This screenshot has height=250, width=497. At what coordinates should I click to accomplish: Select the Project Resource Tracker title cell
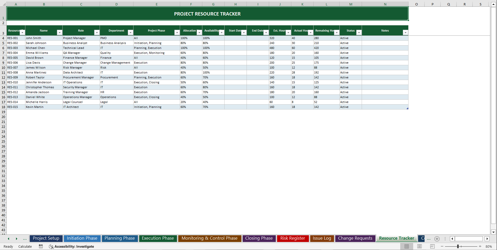click(x=207, y=14)
